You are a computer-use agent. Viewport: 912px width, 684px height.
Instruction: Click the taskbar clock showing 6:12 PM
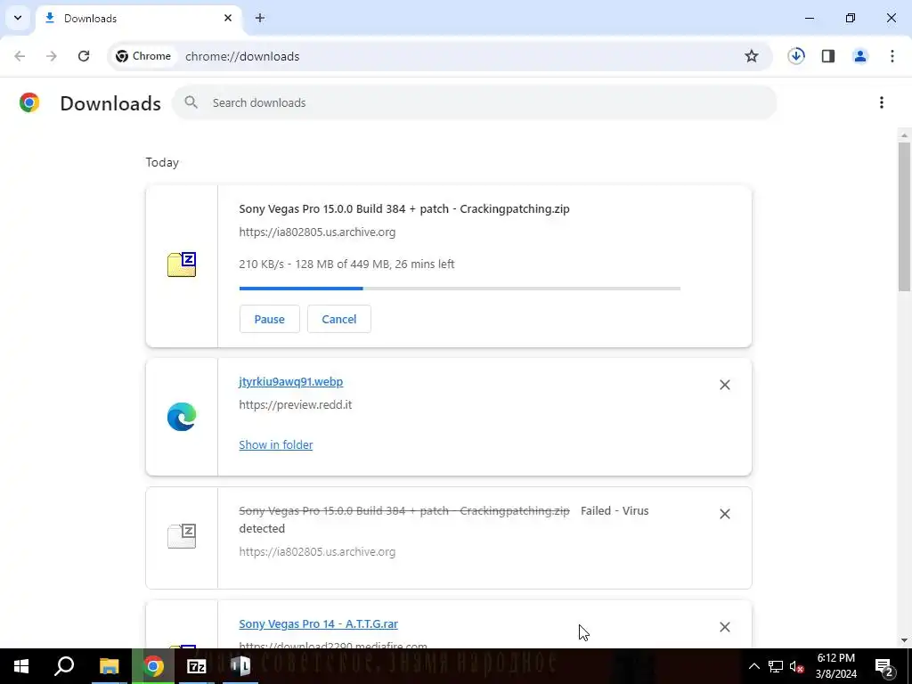pyautogui.click(x=835, y=666)
